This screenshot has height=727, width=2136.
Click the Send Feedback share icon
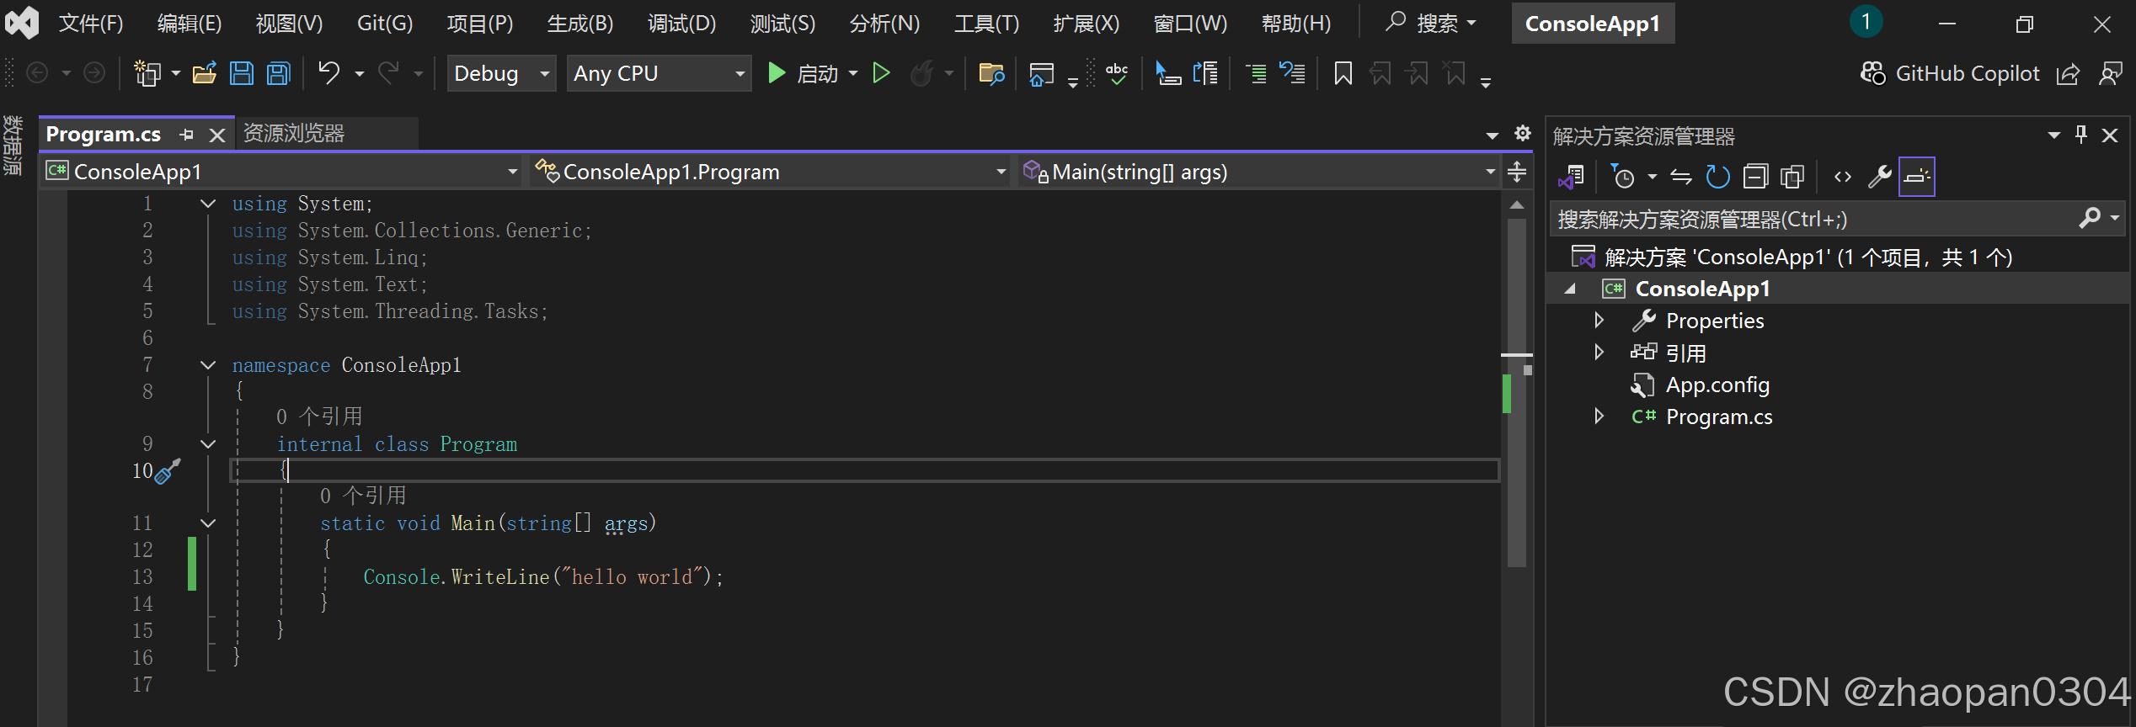(2068, 74)
